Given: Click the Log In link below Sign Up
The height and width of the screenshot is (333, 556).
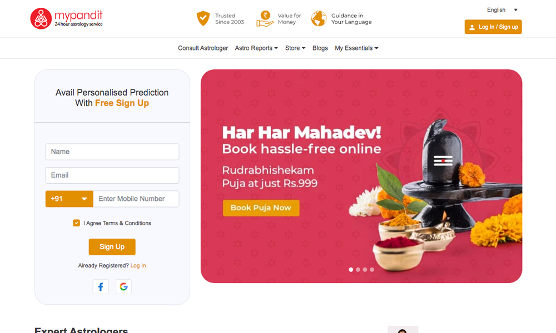Looking at the screenshot, I should click(138, 265).
